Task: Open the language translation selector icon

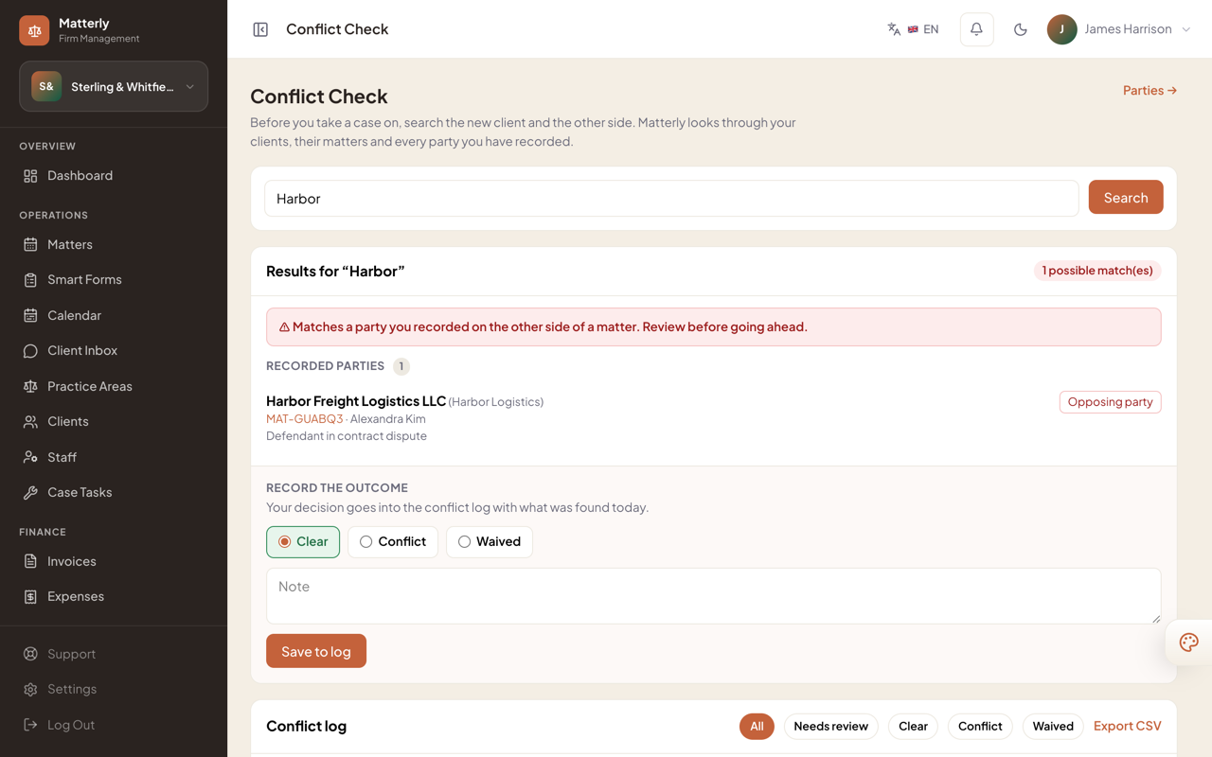Action: point(894,29)
